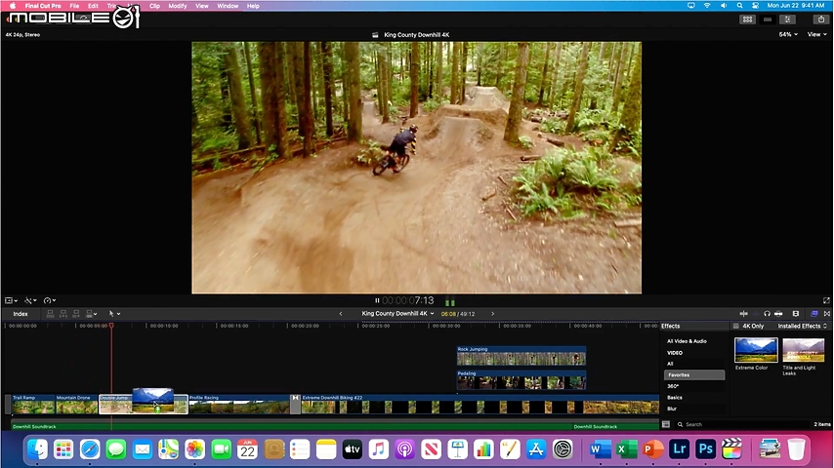The height and width of the screenshot is (468, 834).
Task: Enter full screen viewer mode
Action: (x=826, y=300)
